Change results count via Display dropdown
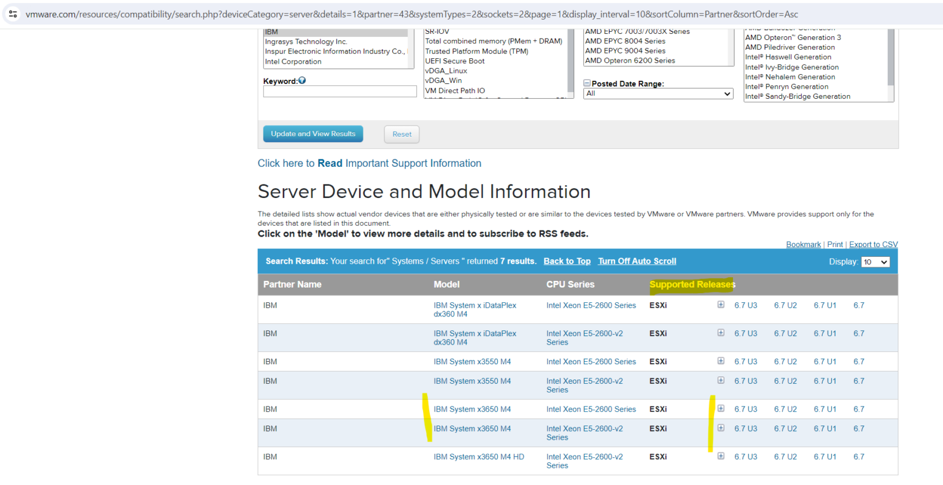The image size is (943, 485). pos(875,261)
